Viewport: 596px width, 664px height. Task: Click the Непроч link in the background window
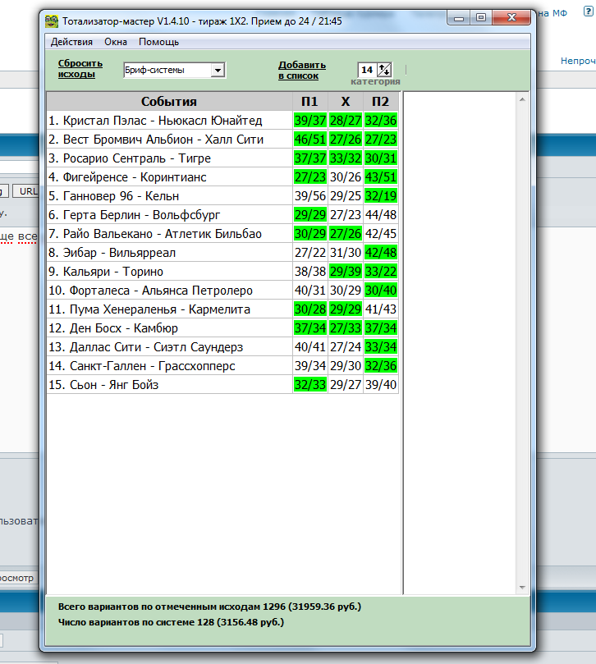point(578,61)
